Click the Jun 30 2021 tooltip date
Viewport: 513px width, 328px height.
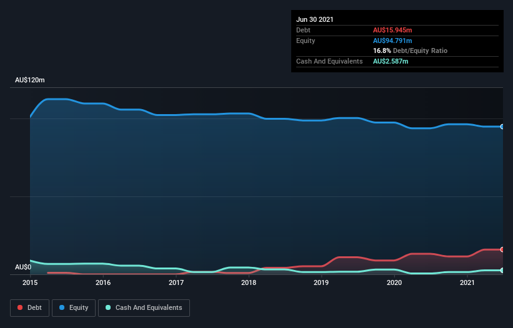(315, 19)
